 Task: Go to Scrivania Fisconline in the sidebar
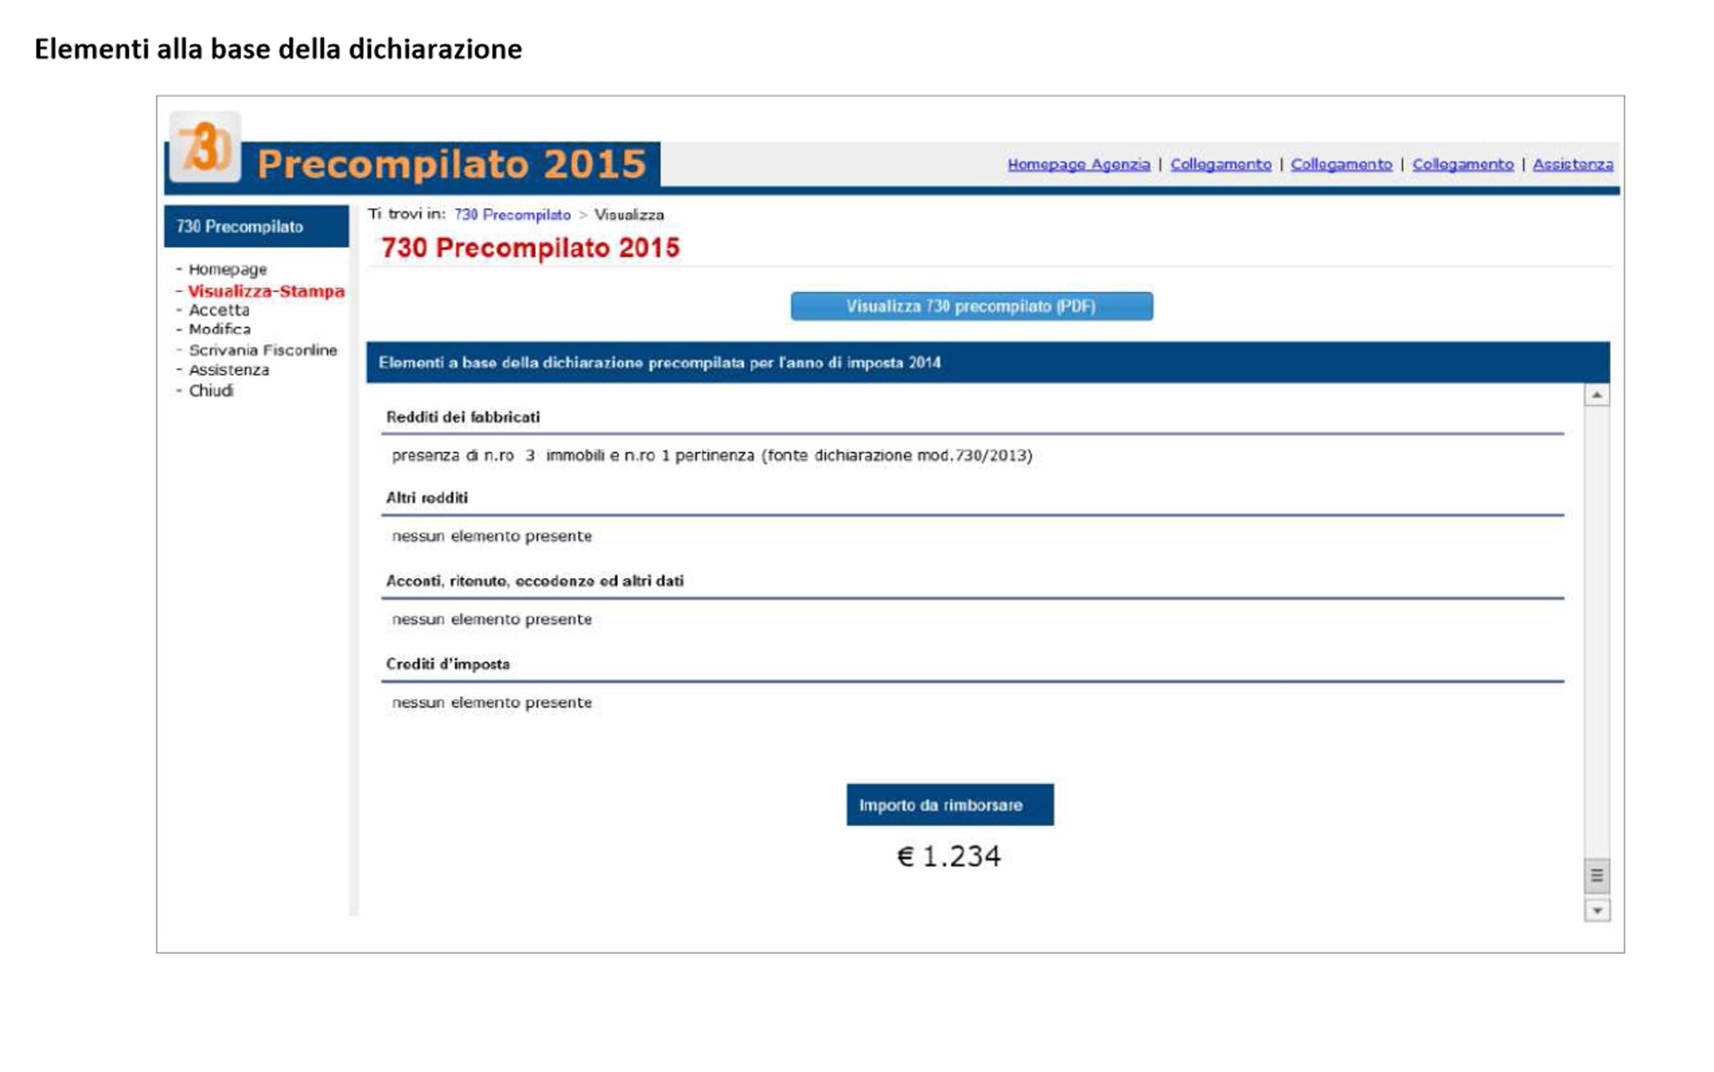tap(262, 350)
